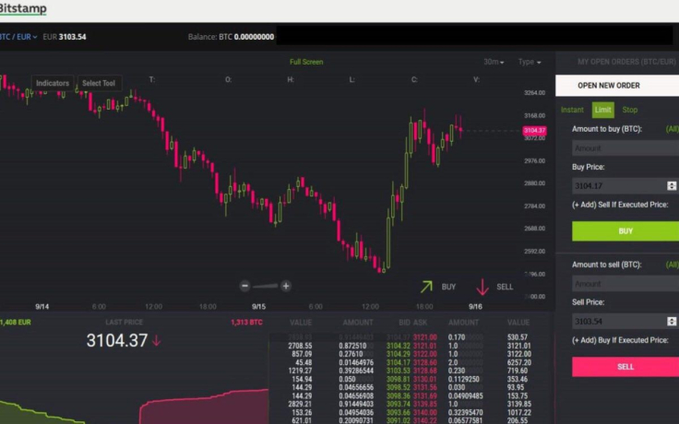This screenshot has width=679, height=424.
Task: Click the Amount to sell input field
Action: pos(625,284)
